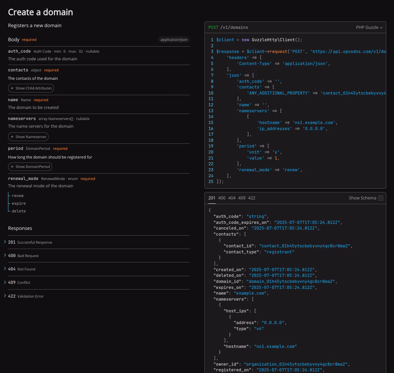This screenshot has height=373, width=394.
Task: Select the 201 status tab in response panel
Action: pos(212,198)
